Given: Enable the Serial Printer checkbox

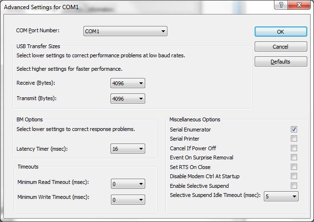Looking at the screenshot, I should coord(294,138).
